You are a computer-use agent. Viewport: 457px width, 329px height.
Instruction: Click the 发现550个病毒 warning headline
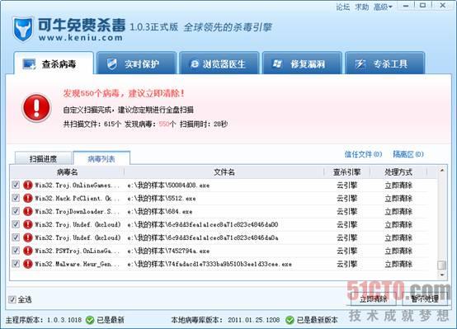124,93
